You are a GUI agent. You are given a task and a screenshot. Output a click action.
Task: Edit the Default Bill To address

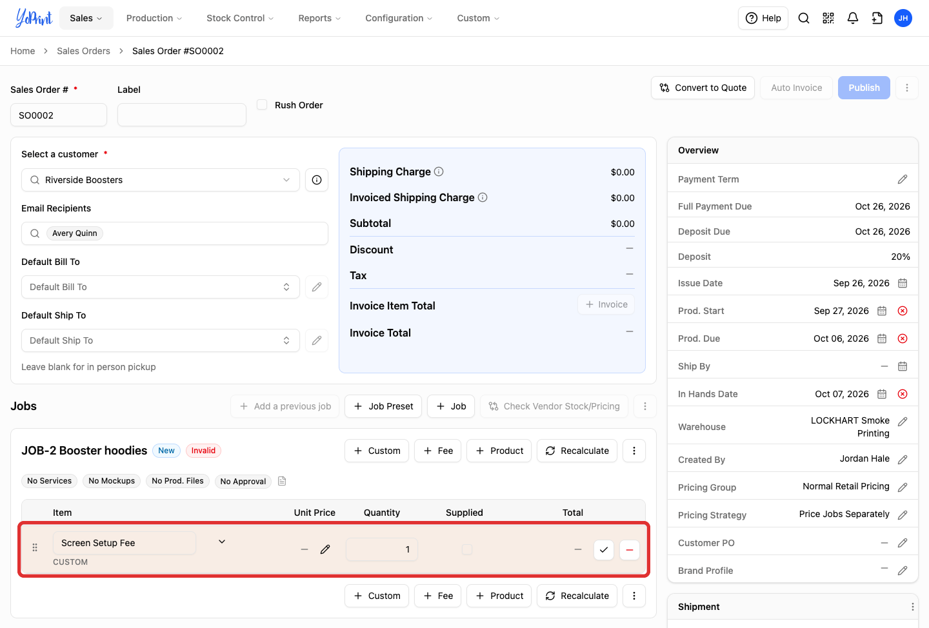[x=317, y=287]
